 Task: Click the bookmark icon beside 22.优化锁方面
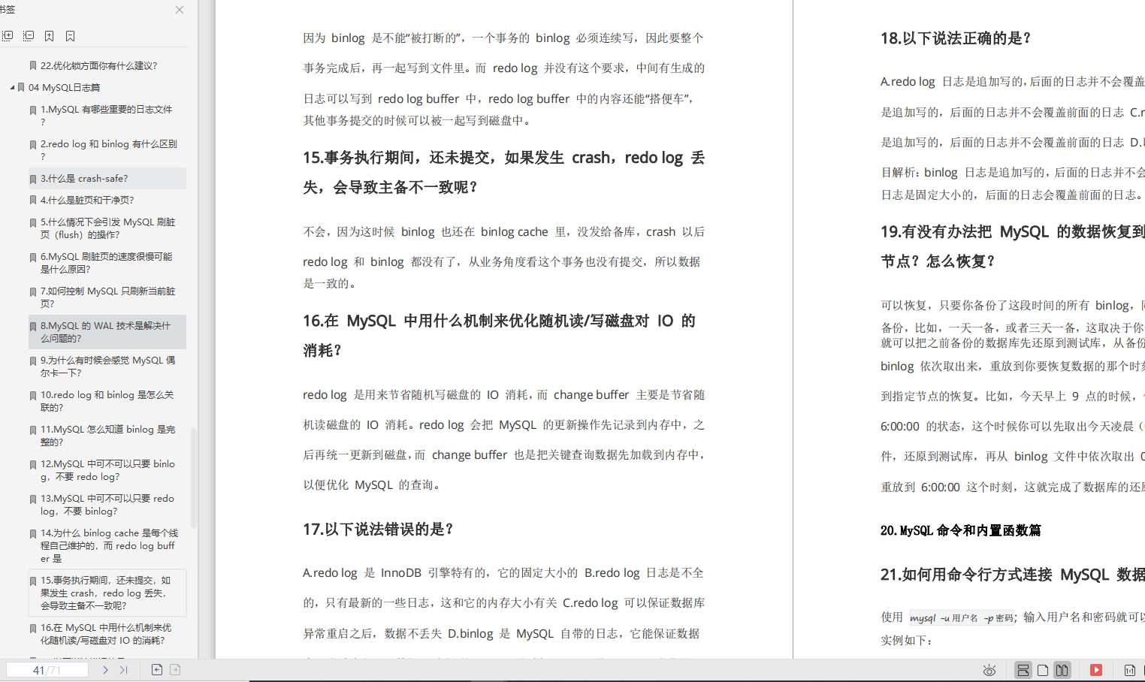[33, 66]
